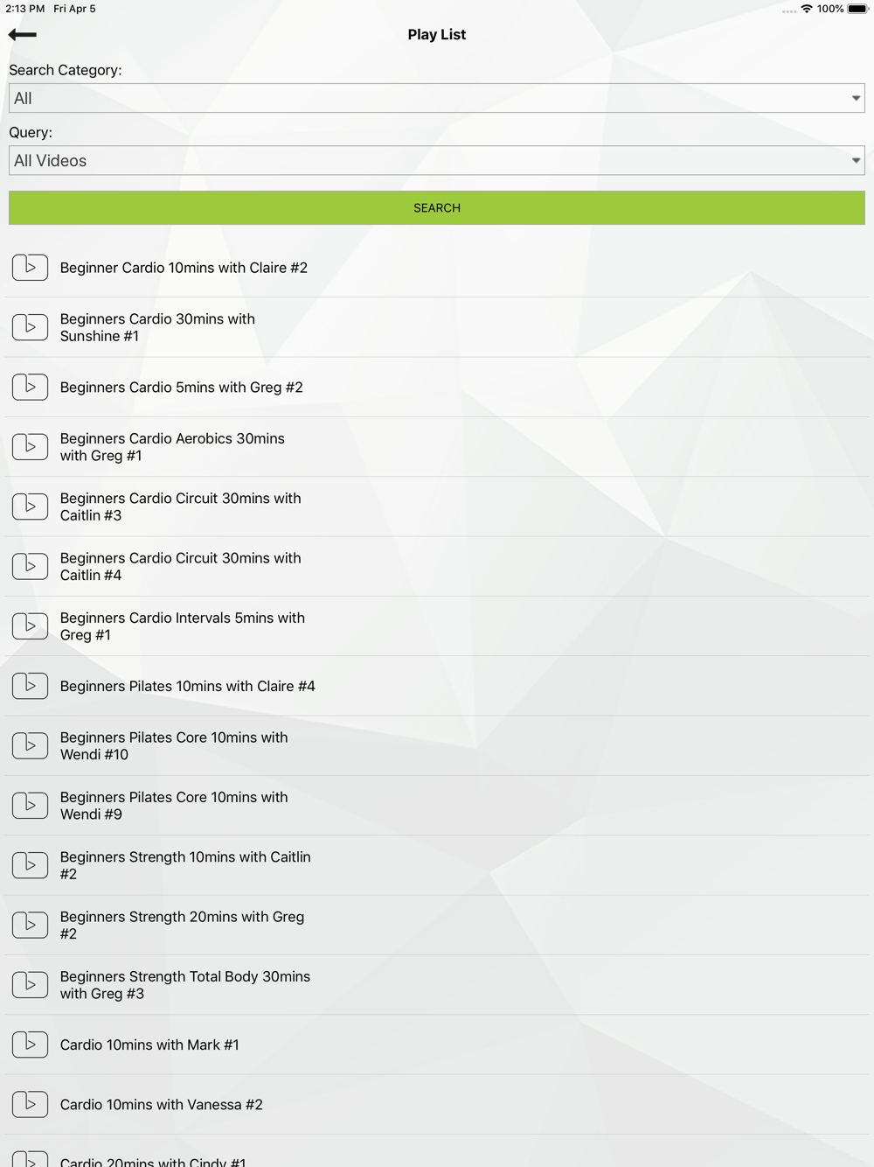Play icon for Beginners Strength 20mins with Greg #2
874x1167 pixels.
(x=30, y=925)
